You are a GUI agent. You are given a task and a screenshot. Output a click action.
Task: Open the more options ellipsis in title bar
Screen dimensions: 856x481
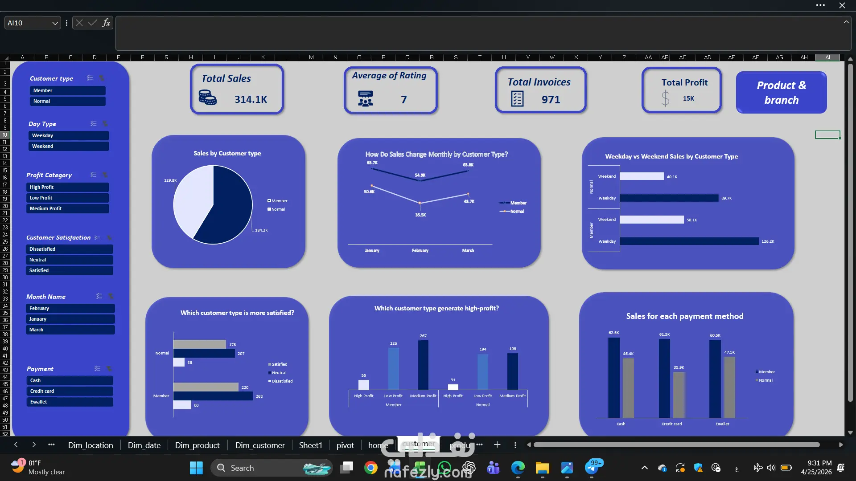pyautogui.click(x=820, y=5)
